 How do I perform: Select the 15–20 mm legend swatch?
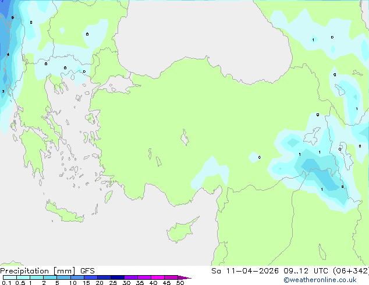pos(91,277)
